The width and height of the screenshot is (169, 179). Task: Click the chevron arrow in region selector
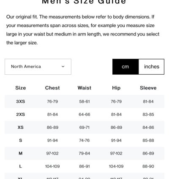tap(63, 67)
